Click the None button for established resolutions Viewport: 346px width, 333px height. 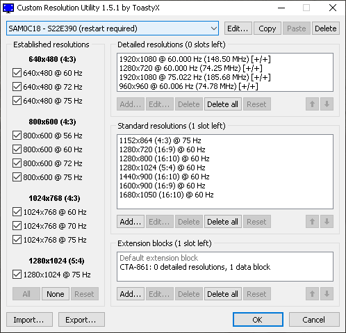[56, 294]
